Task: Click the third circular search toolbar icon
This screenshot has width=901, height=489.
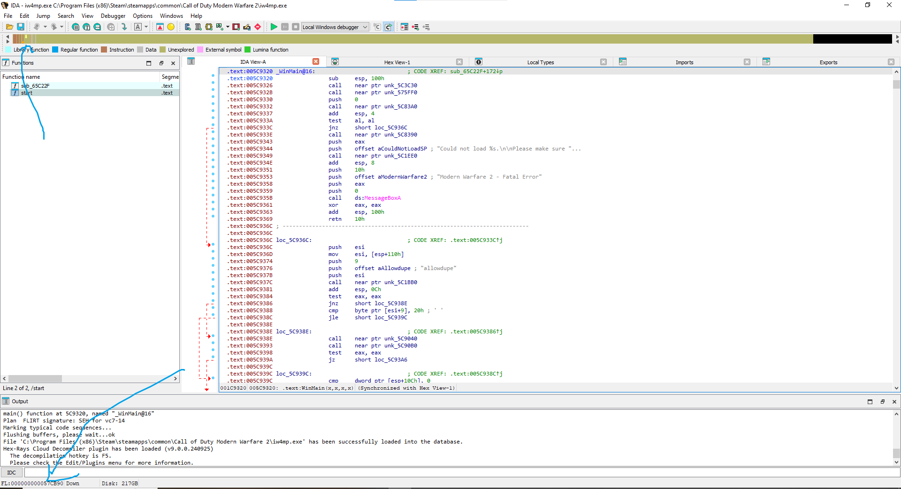Action: (97, 27)
